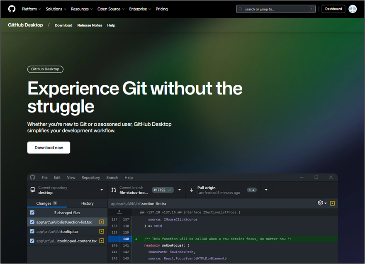Open diff settings gear icon
The width and height of the screenshot is (365, 264).
tap(320, 203)
